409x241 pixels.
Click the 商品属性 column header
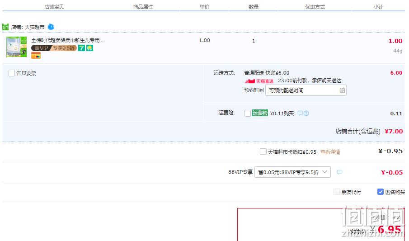[143, 7]
